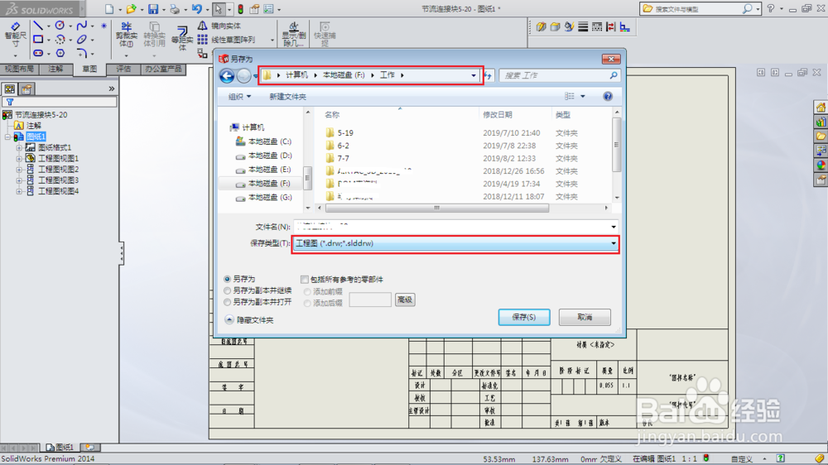Open file properties icon in top toolbar
This screenshot has height=465, width=828.
254,9
